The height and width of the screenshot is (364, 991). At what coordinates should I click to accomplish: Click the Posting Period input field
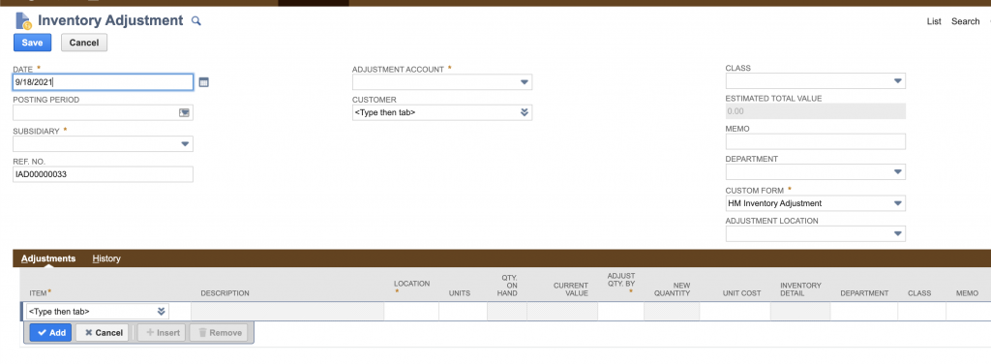pyautogui.click(x=103, y=112)
